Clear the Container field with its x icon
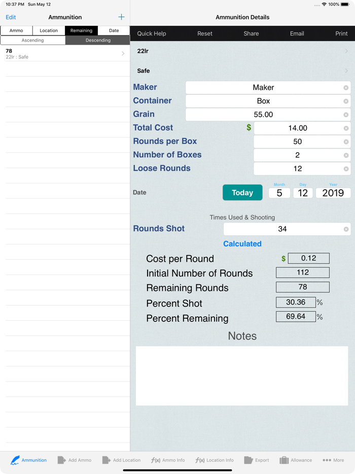Viewport: 355px width, 474px height. (346, 101)
